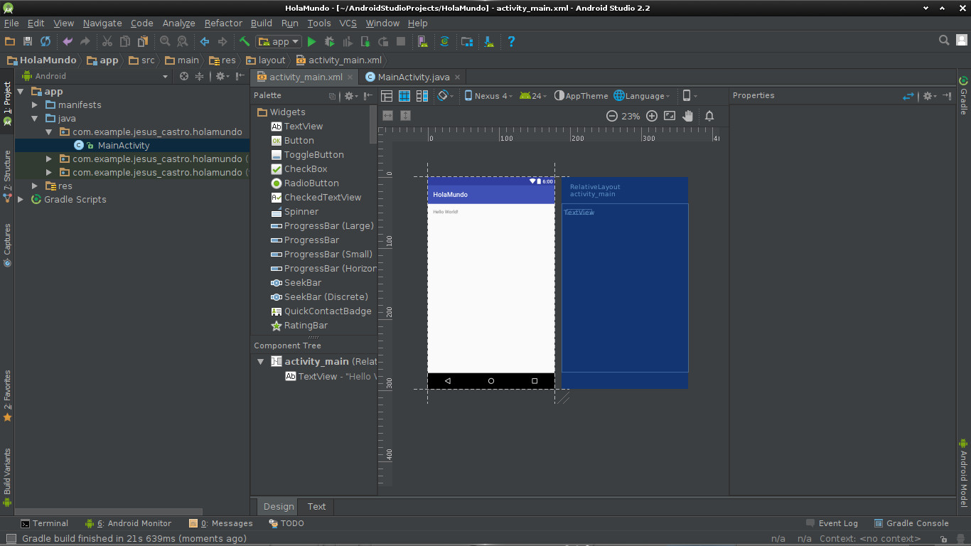Expand the Gradle Scripts node
The height and width of the screenshot is (546, 971).
[x=21, y=200]
